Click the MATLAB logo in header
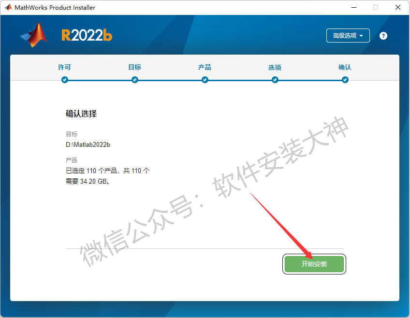The image size is (410, 318). click(34, 35)
